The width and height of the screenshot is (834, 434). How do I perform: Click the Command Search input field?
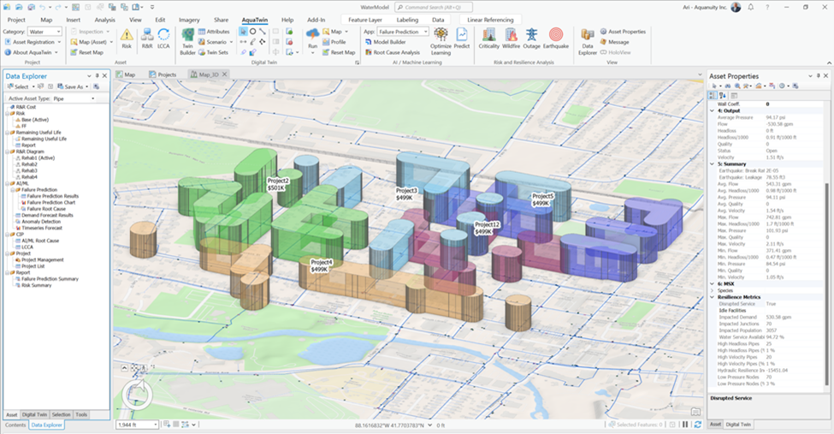pyautogui.click(x=436, y=6)
